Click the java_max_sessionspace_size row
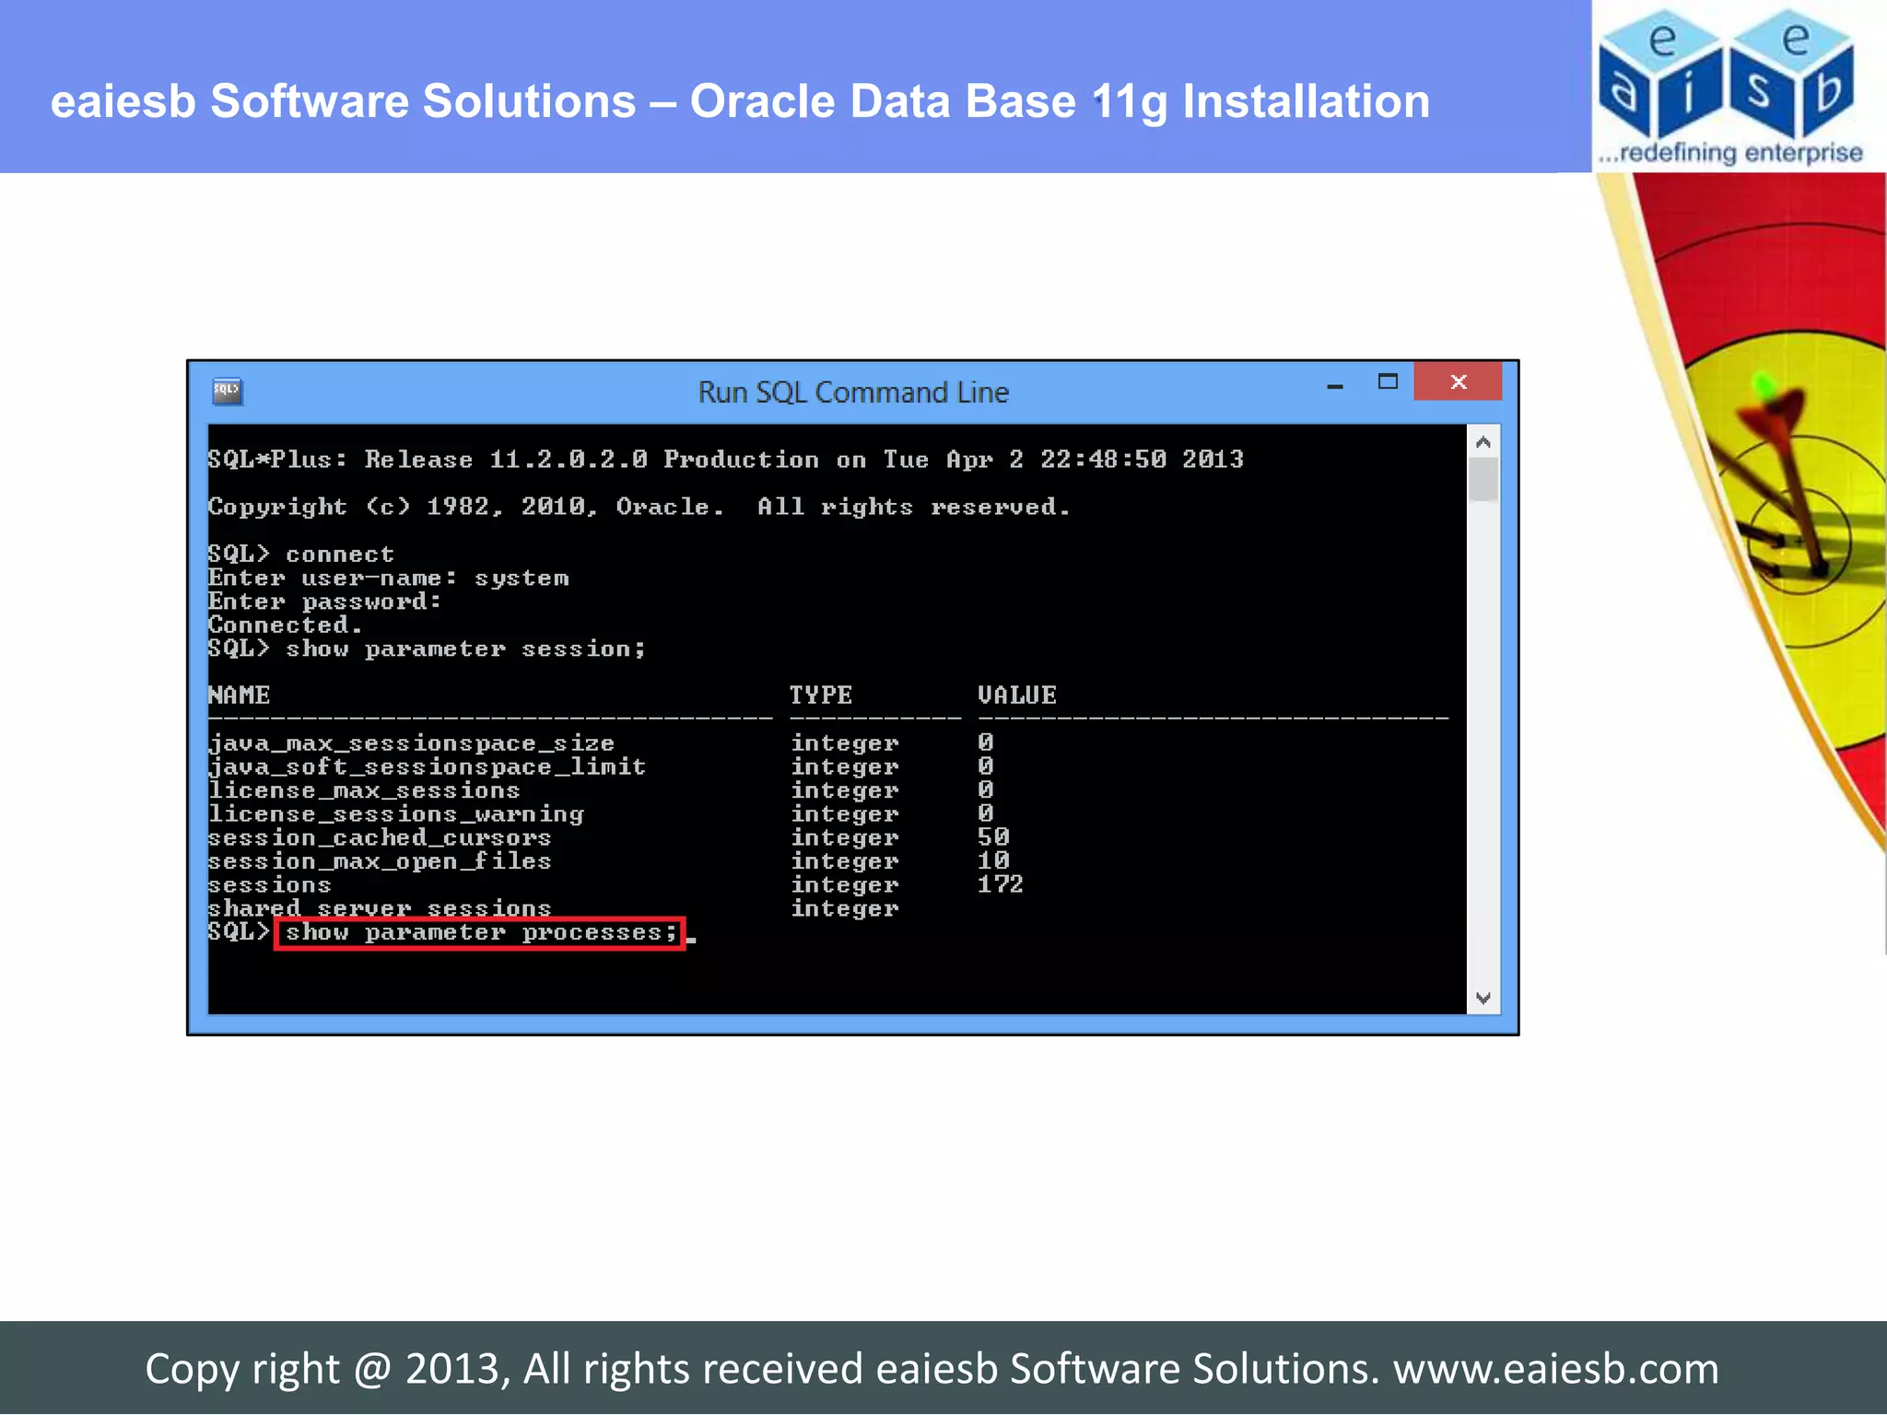The height and width of the screenshot is (1415, 1887). coord(601,743)
